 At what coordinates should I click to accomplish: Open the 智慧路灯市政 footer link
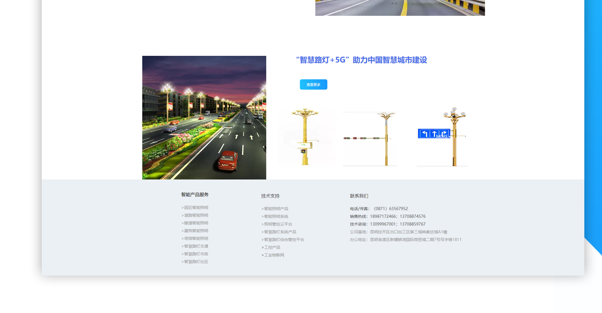pyautogui.click(x=195, y=254)
